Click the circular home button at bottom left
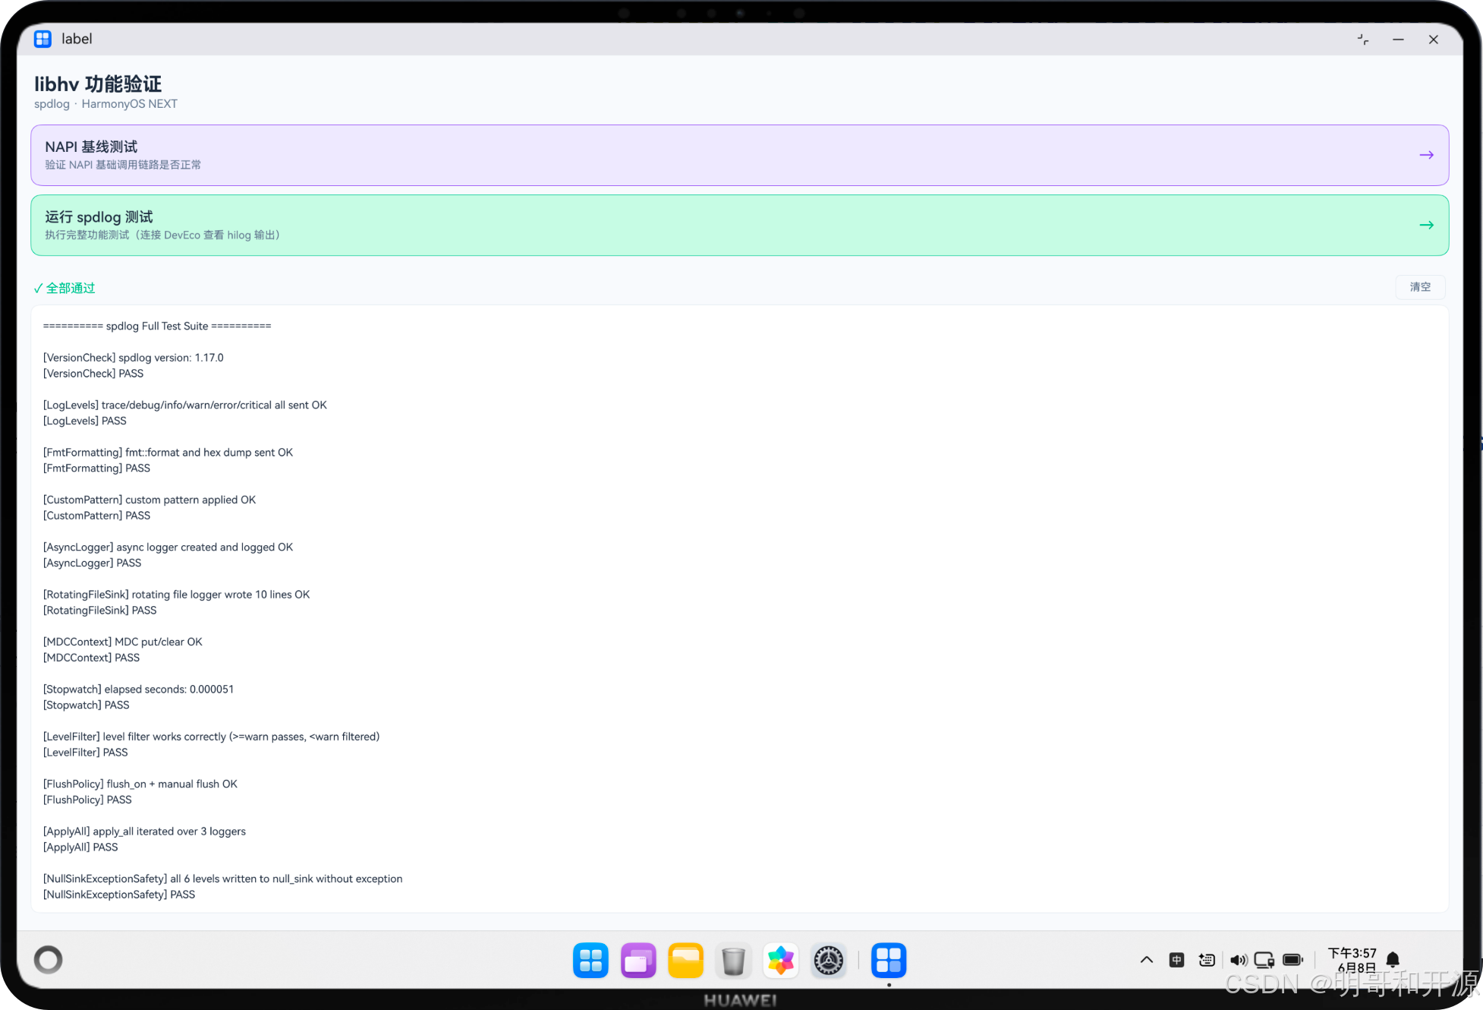 pos(49,960)
